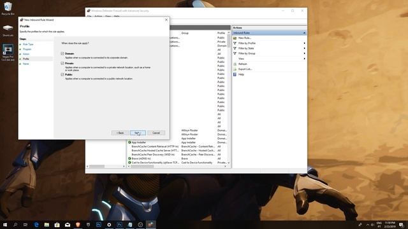Select the Profile step in sidebar
Image resolution: width=408 pixels, height=229 pixels.
click(25, 59)
